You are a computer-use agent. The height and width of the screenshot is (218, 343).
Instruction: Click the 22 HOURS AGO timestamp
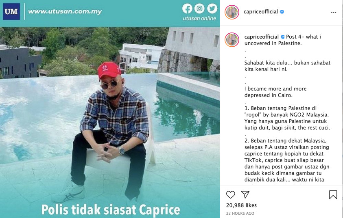point(240,214)
